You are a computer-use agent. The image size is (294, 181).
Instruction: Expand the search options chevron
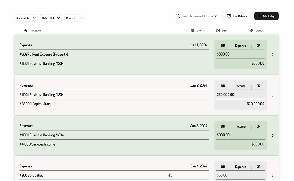click(x=216, y=16)
